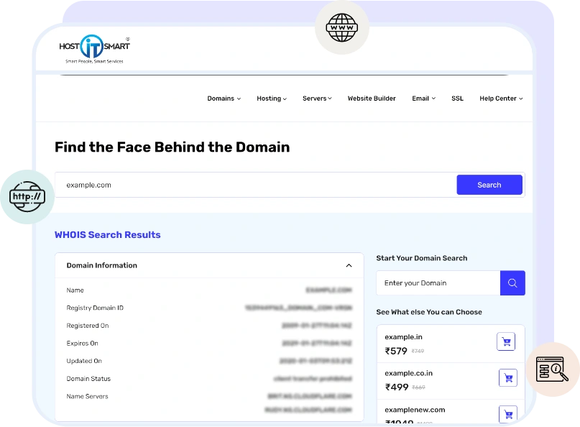Viewport: 580px width, 427px height.
Task: Click the WWW globe icon at top
Action: tap(341, 29)
